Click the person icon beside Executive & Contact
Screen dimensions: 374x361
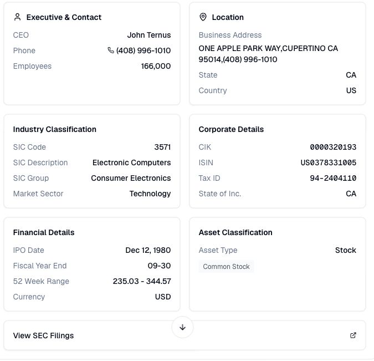(17, 17)
